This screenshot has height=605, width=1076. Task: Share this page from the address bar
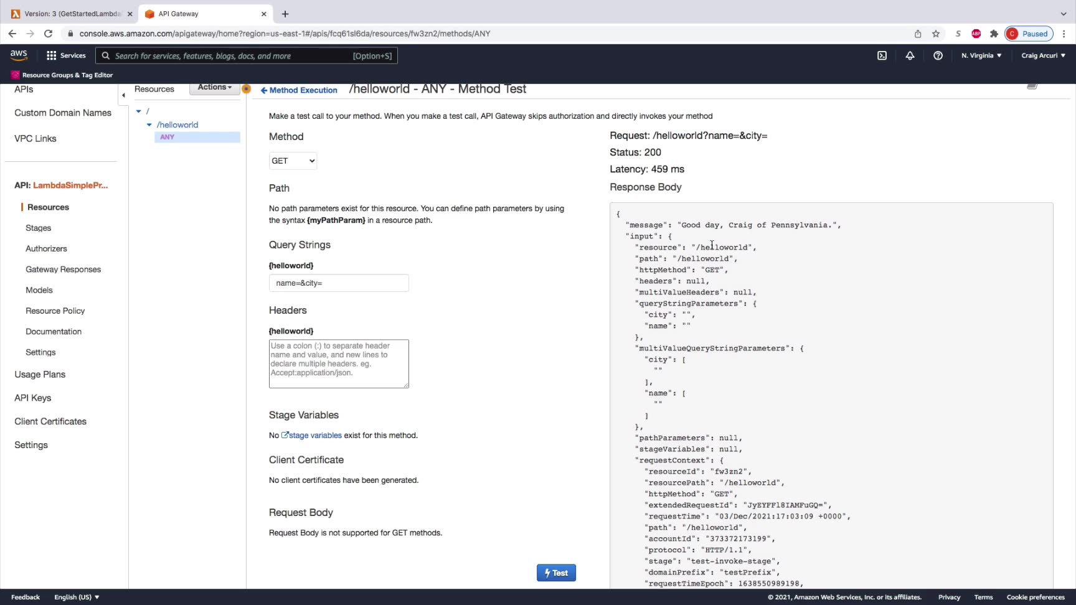pyautogui.click(x=918, y=34)
